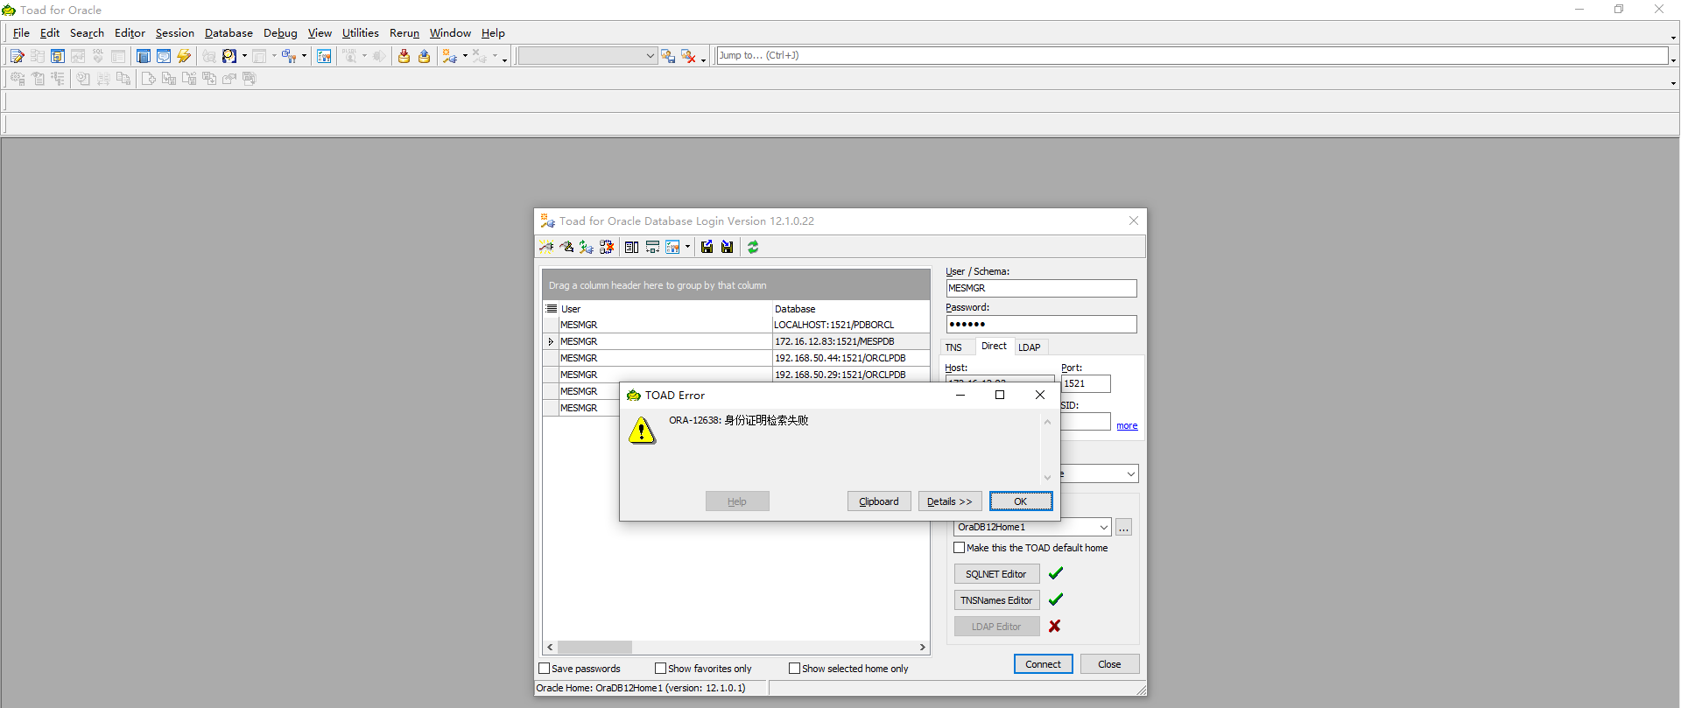The image size is (1681, 708).
Task: Click the lightning bolt Automation Designer icon
Action: coord(184,56)
